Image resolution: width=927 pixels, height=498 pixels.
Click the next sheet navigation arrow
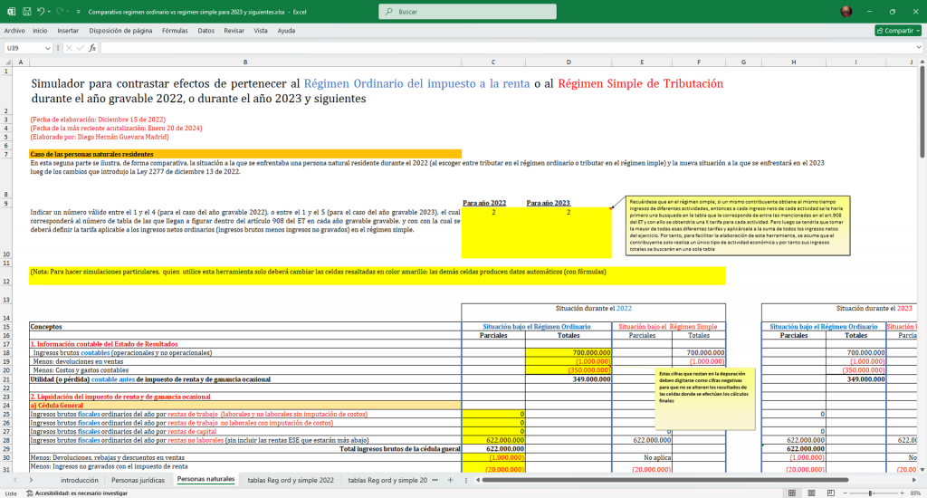pos(31,480)
